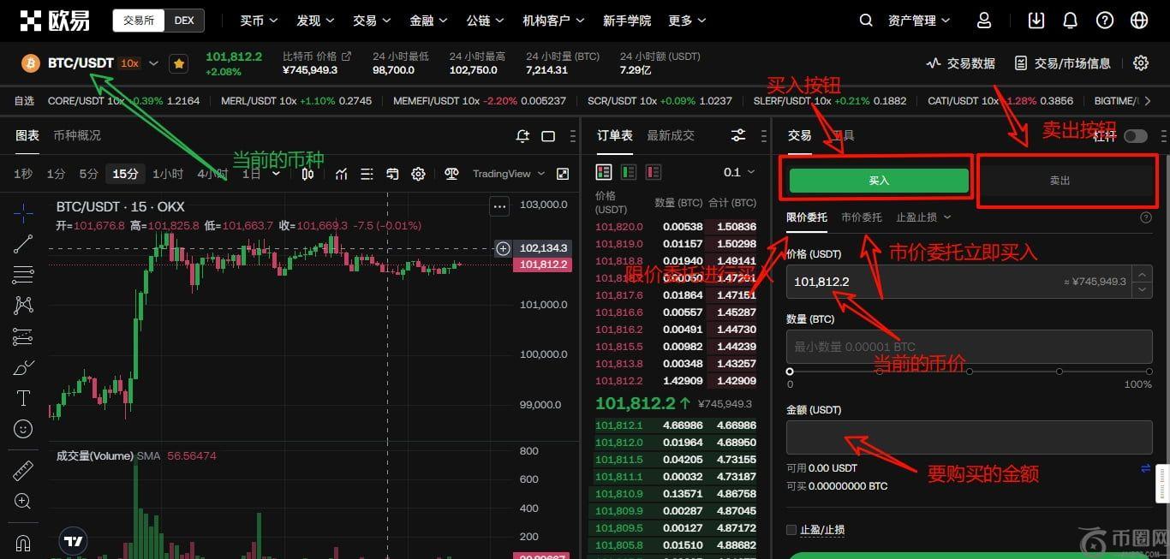Expand more timeframes after 1日
Image resolution: width=1170 pixels, height=559 pixels.
[276, 174]
